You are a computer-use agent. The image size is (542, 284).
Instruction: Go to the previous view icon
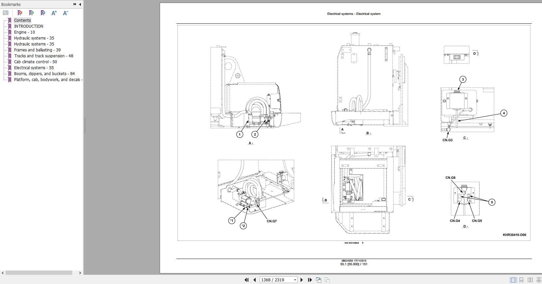pyautogui.click(x=318, y=280)
